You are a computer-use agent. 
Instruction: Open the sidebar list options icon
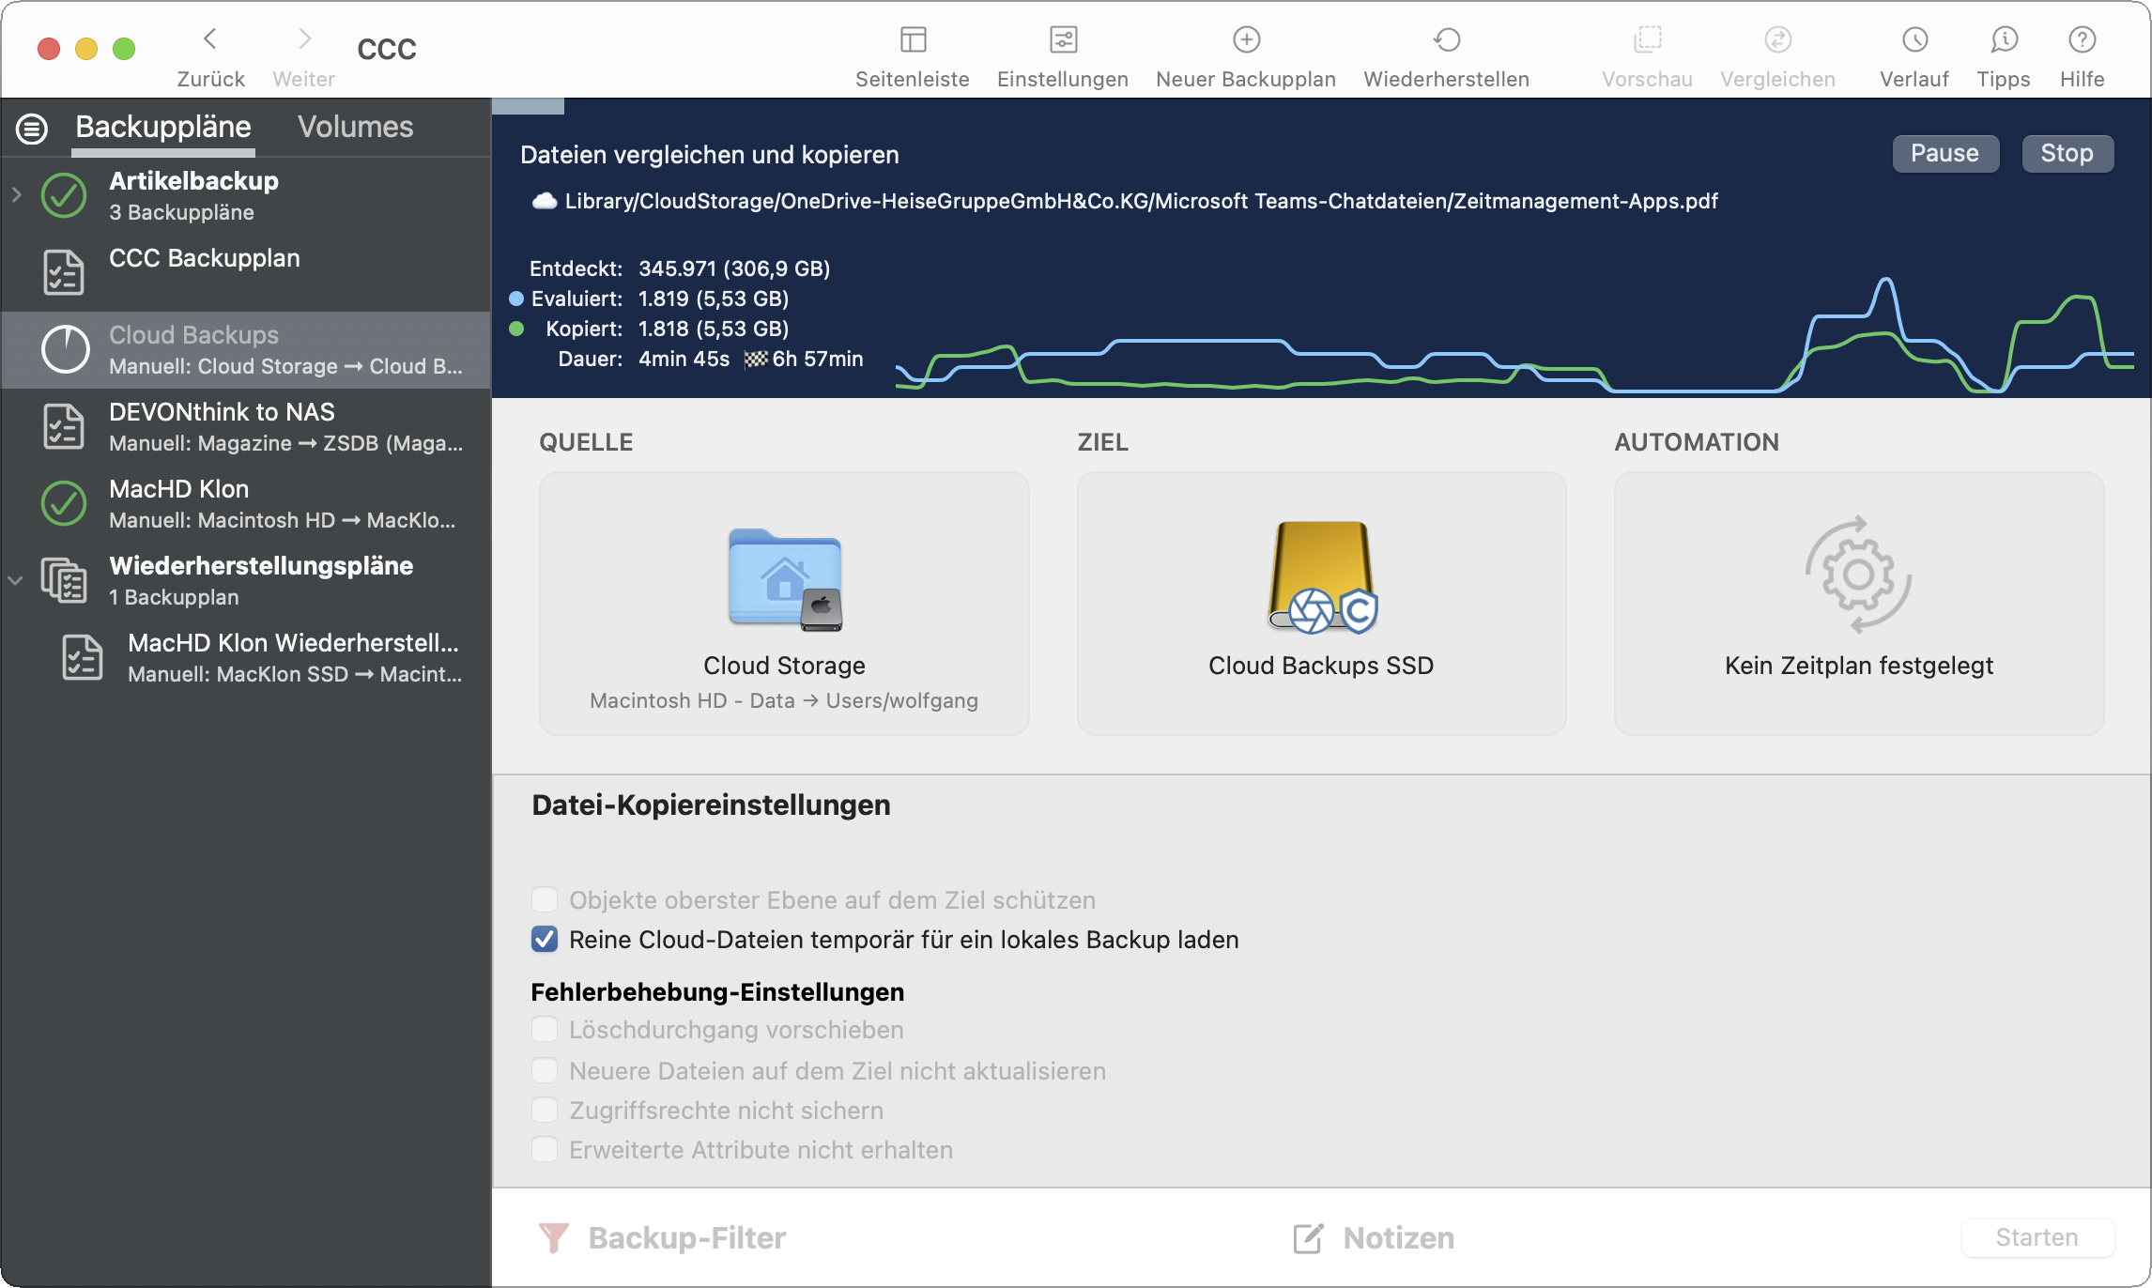[32, 129]
